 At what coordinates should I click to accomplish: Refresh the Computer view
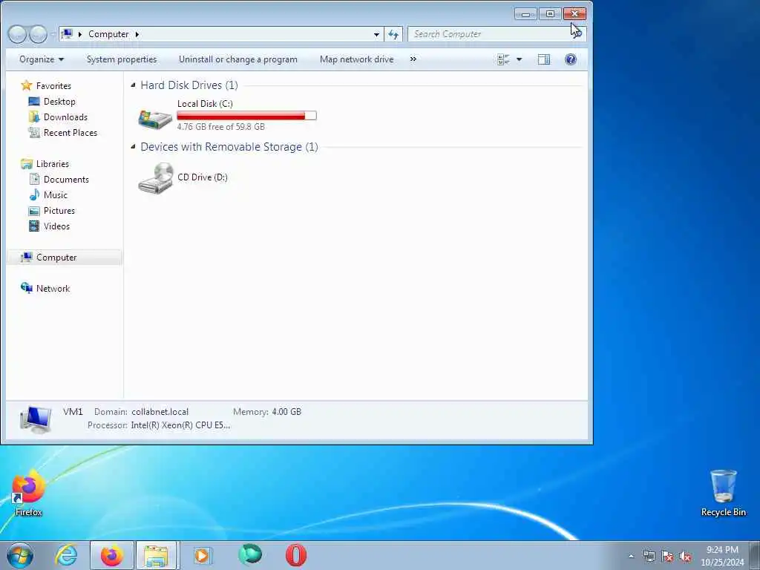[393, 34]
